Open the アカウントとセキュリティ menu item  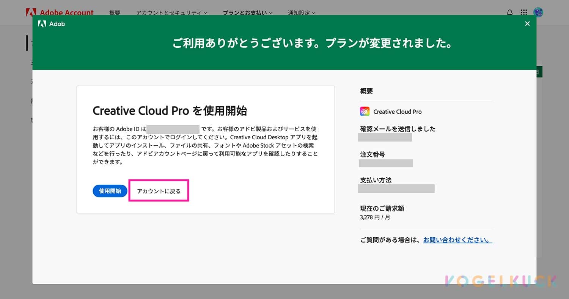[x=169, y=12]
